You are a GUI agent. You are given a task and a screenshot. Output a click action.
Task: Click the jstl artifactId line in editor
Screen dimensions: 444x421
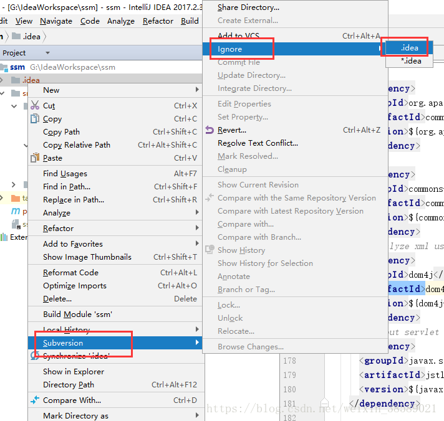(401, 375)
